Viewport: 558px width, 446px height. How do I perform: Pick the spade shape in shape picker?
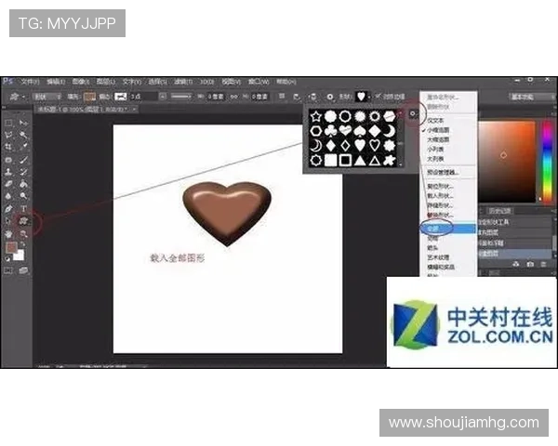coord(360,131)
